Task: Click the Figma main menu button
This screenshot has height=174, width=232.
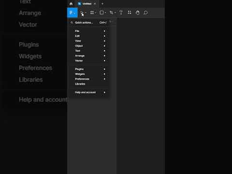Action: [72, 13]
